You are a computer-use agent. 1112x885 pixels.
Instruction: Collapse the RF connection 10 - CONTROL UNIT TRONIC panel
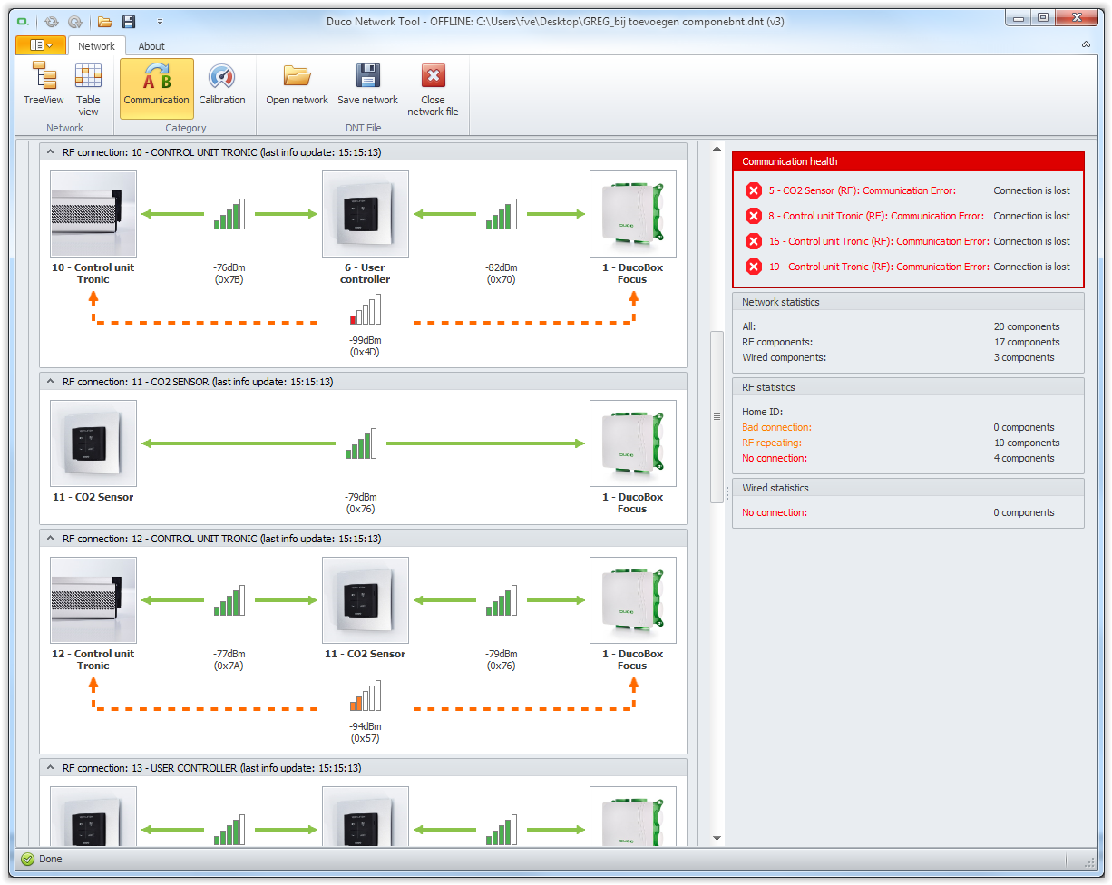(x=50, y=152)
